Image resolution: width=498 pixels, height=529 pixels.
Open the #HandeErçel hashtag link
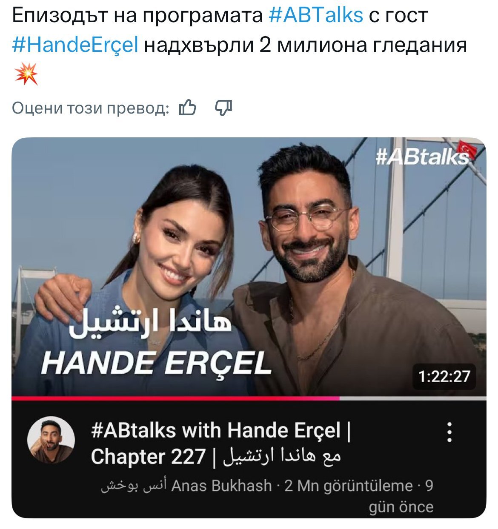(76, 45)
